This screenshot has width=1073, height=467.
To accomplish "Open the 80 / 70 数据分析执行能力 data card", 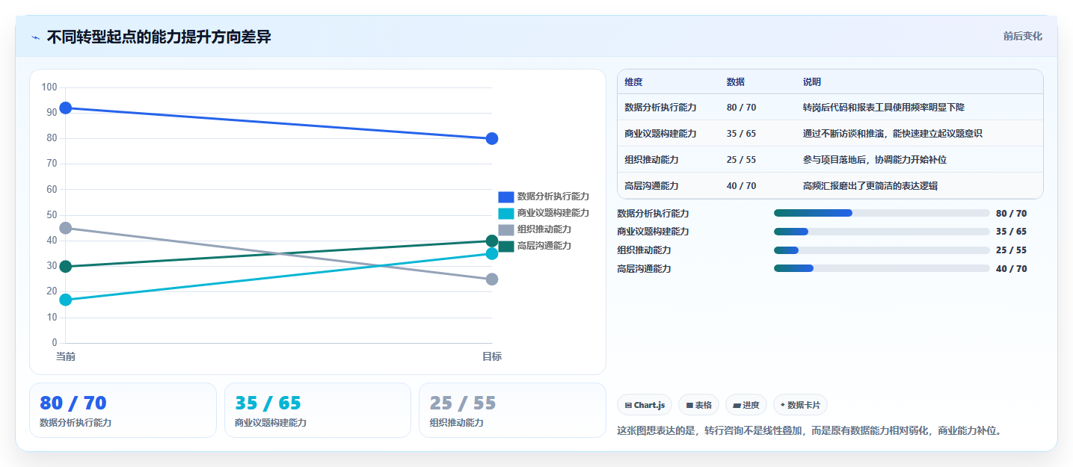I will (x=123, y=410).
